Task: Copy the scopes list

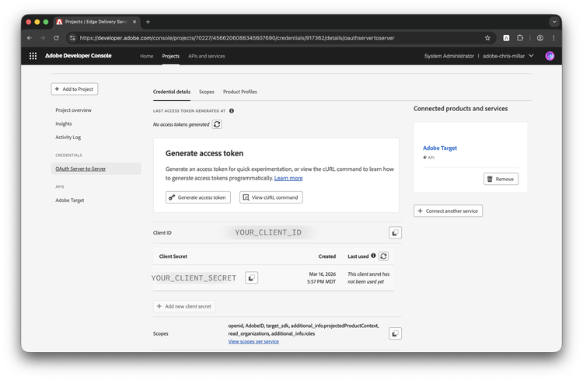Action: coord(395,333)
